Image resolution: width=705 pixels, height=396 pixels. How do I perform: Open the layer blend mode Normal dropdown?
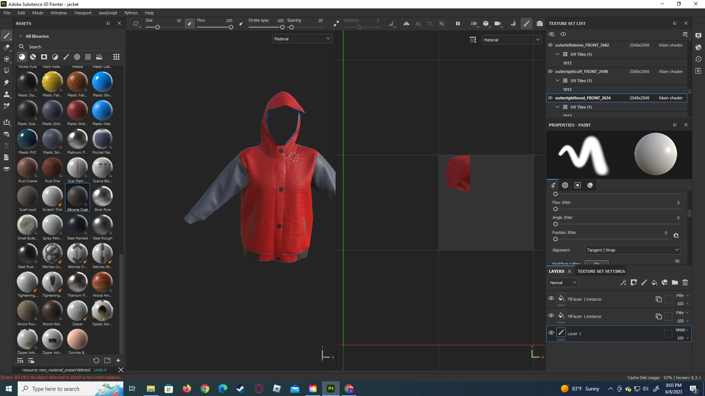563,283
